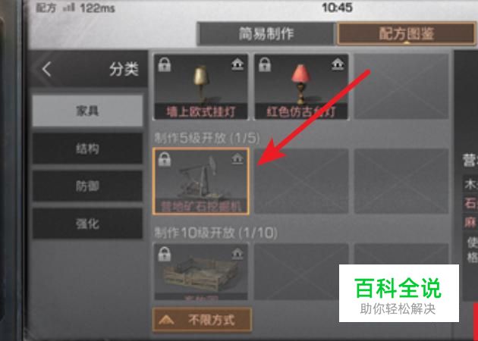Viewport: 478px width, 341px height.
Task: Open the 配方图鉴 tab
Action: (x=407, y=33)
